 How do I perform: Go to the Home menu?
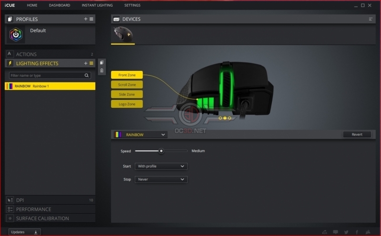click(32, 5)
